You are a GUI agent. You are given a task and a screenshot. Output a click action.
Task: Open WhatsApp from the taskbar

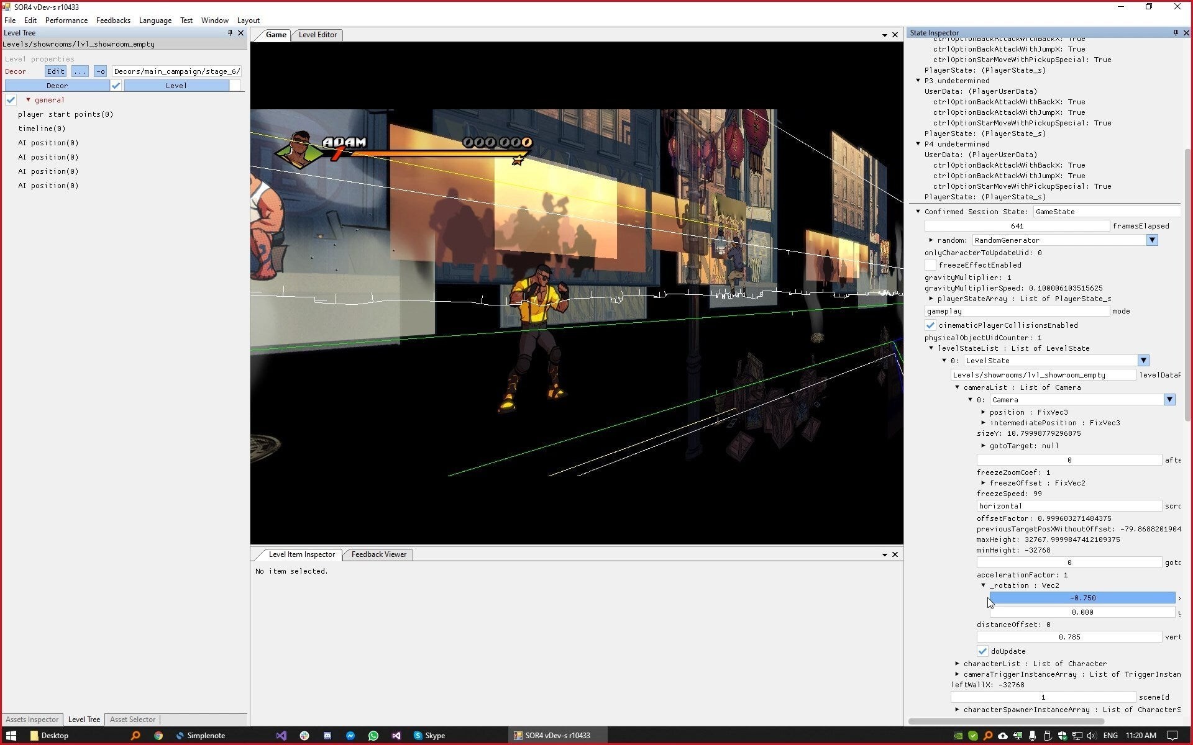click(373, 736)
